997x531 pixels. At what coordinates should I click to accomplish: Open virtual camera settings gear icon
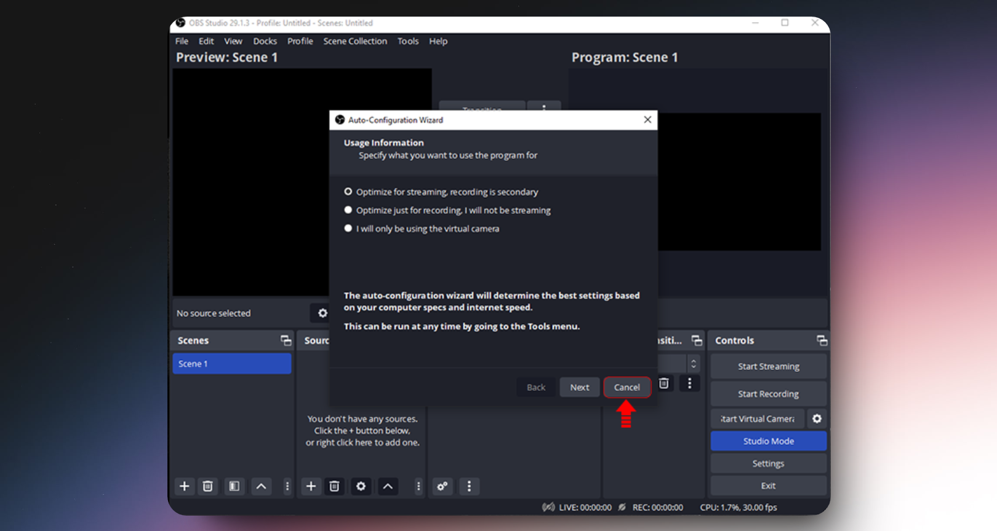[817, 419]
